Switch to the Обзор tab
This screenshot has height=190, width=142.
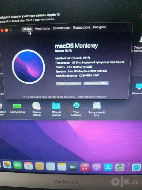click(x=27, y=29)
